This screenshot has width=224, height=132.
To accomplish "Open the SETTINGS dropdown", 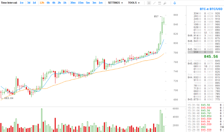I will [x=115, y=3].
